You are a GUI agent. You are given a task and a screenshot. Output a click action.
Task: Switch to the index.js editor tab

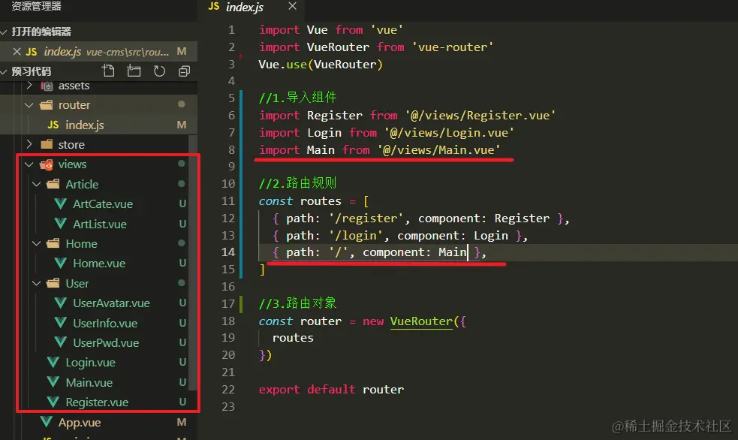point(244,7)
